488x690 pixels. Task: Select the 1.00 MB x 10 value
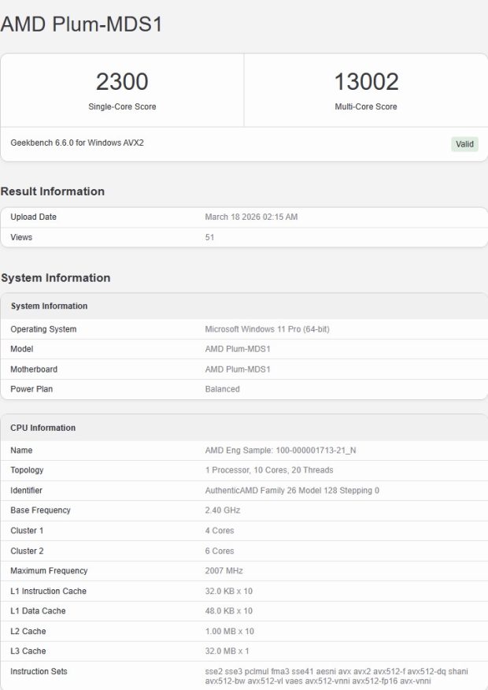point(230,631)
